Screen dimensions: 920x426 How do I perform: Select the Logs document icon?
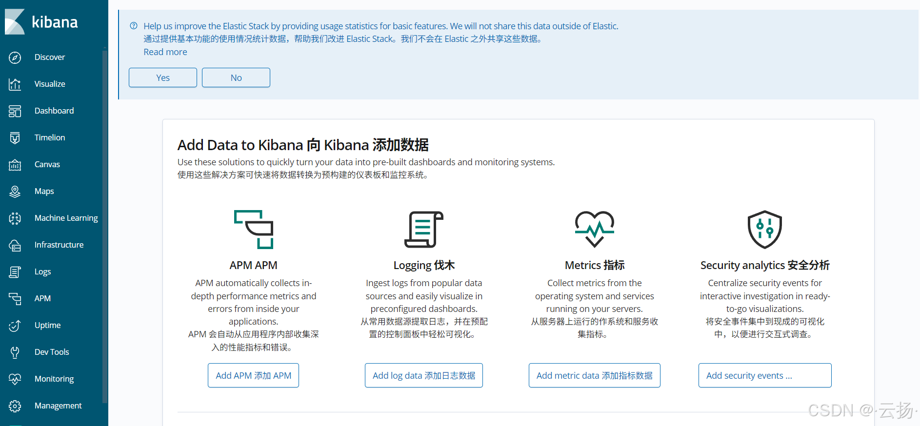(15, 272)
